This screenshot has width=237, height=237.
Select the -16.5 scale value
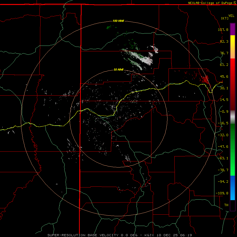coord(223,123)
